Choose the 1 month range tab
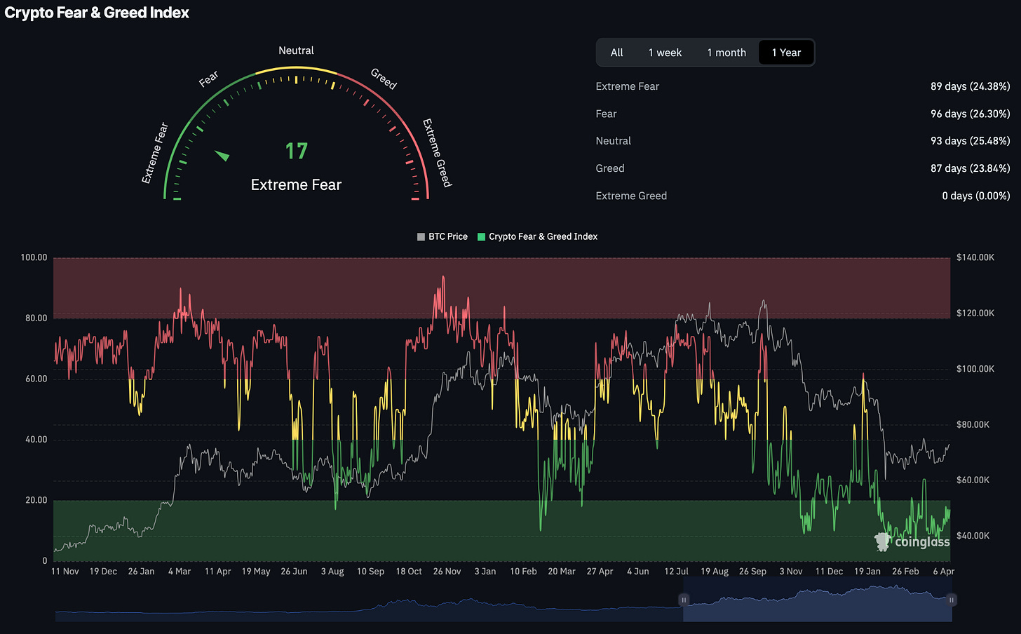Viewport: 1021px width, 634px height. [x=726, y=53]
